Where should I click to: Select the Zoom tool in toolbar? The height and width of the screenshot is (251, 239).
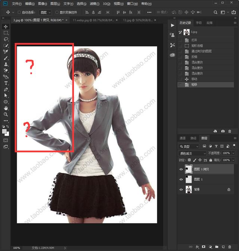click(6, 114)
